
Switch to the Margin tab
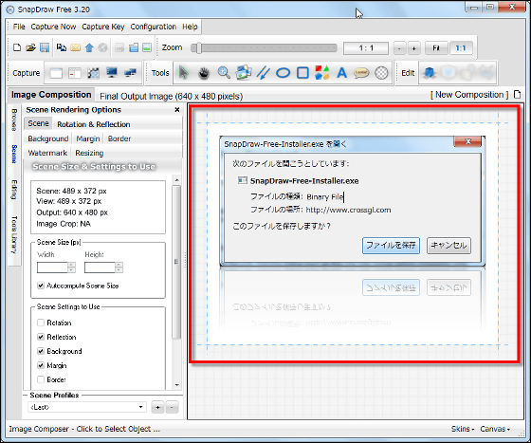[88, 138]
